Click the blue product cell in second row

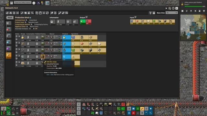67,44
